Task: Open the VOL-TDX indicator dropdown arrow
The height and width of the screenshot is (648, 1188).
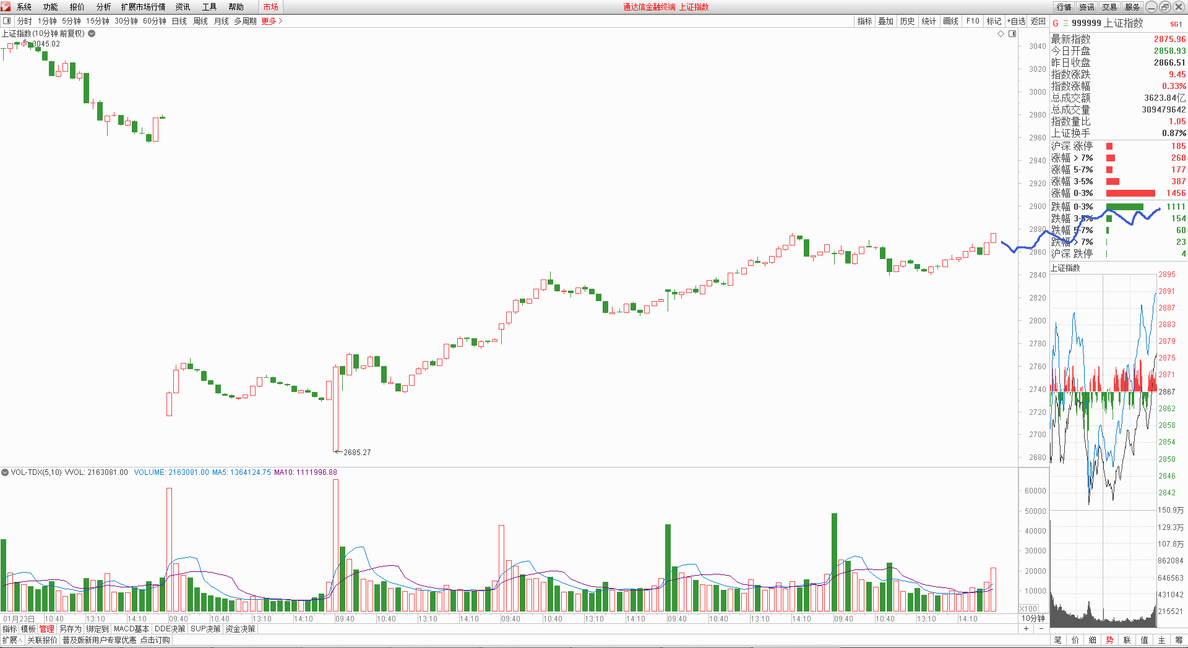Action: [x=5, y=472]
